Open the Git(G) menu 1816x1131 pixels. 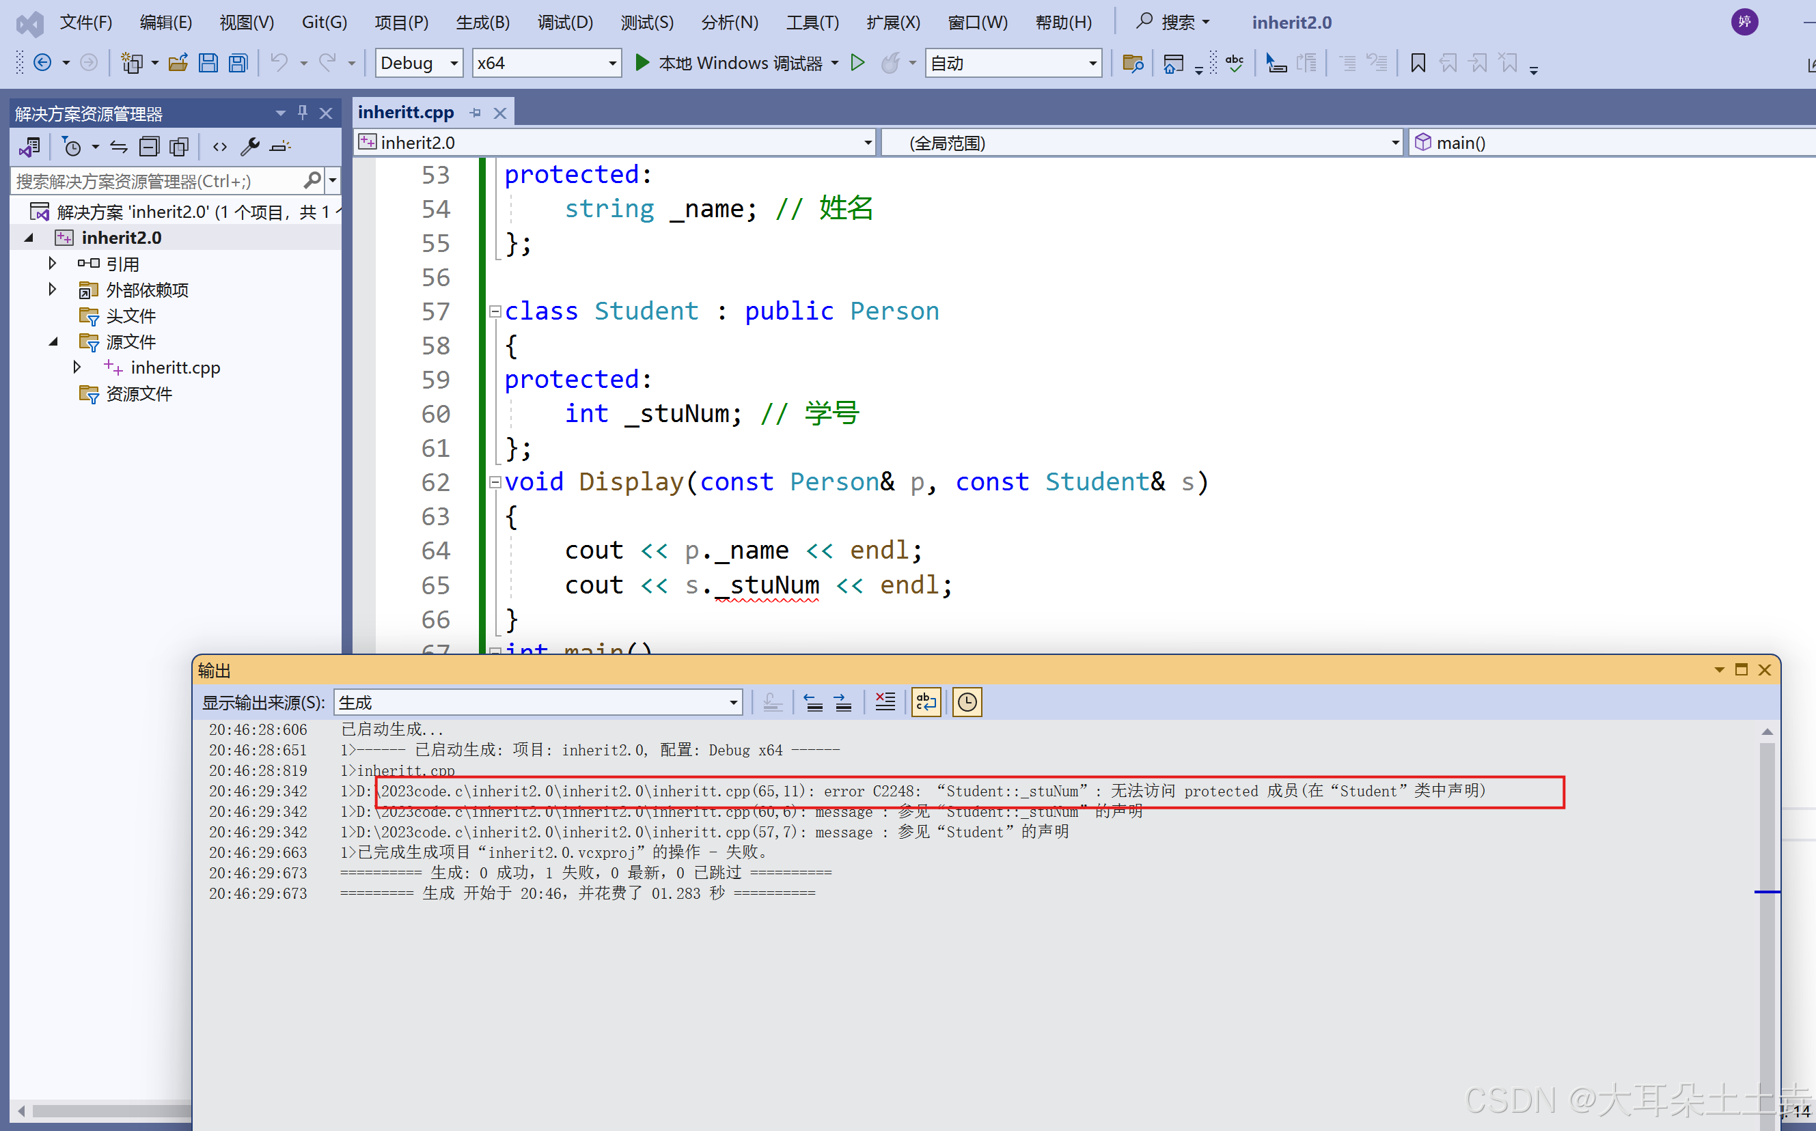[324, 23]
